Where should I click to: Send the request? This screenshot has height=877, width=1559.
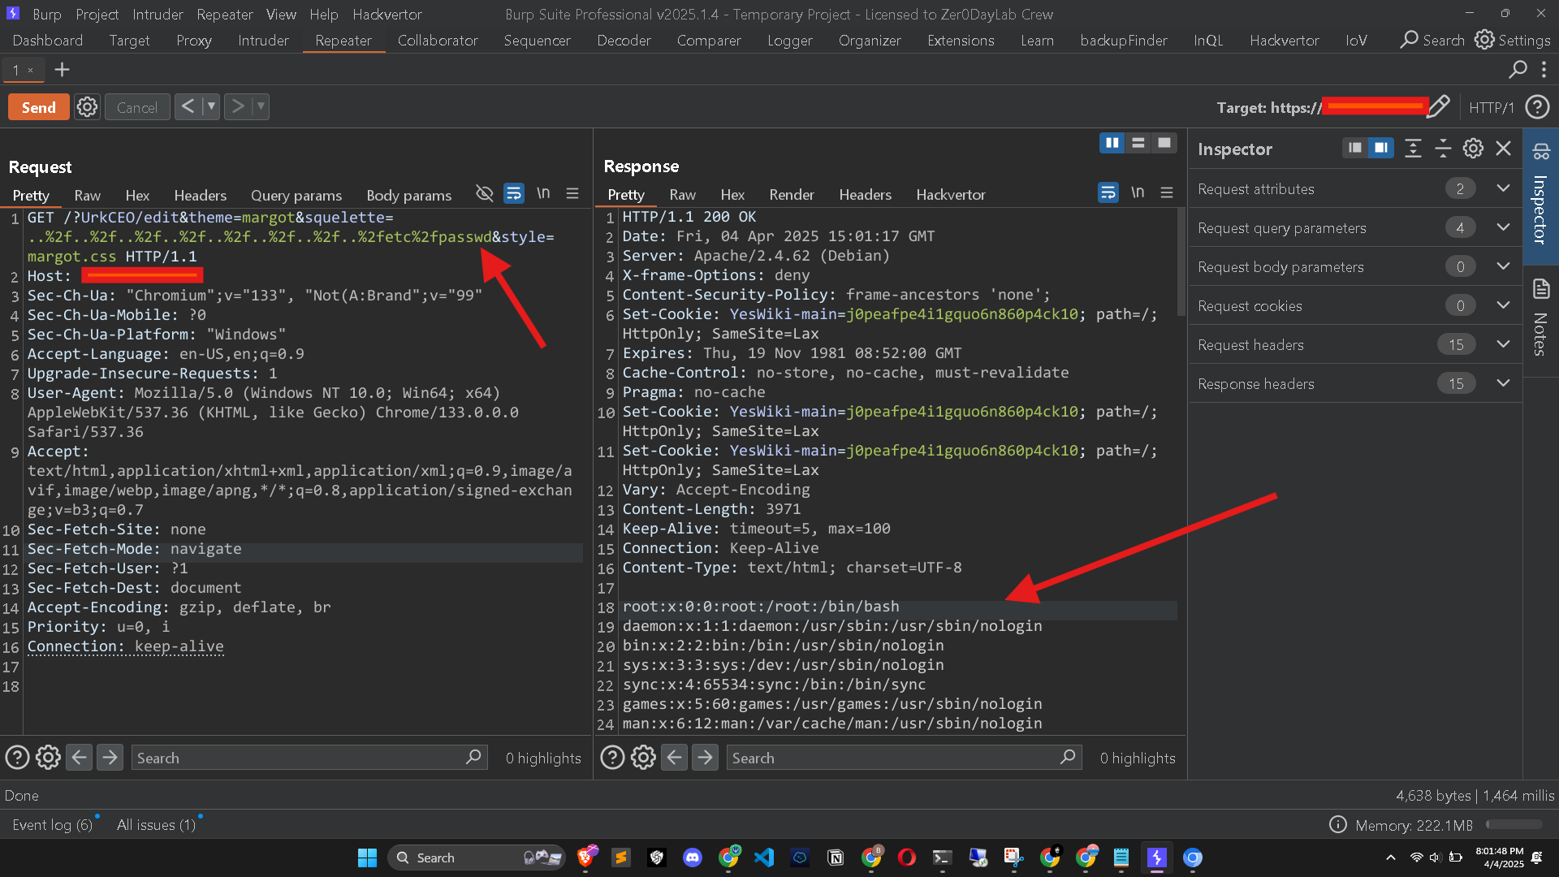coord(38,107)
